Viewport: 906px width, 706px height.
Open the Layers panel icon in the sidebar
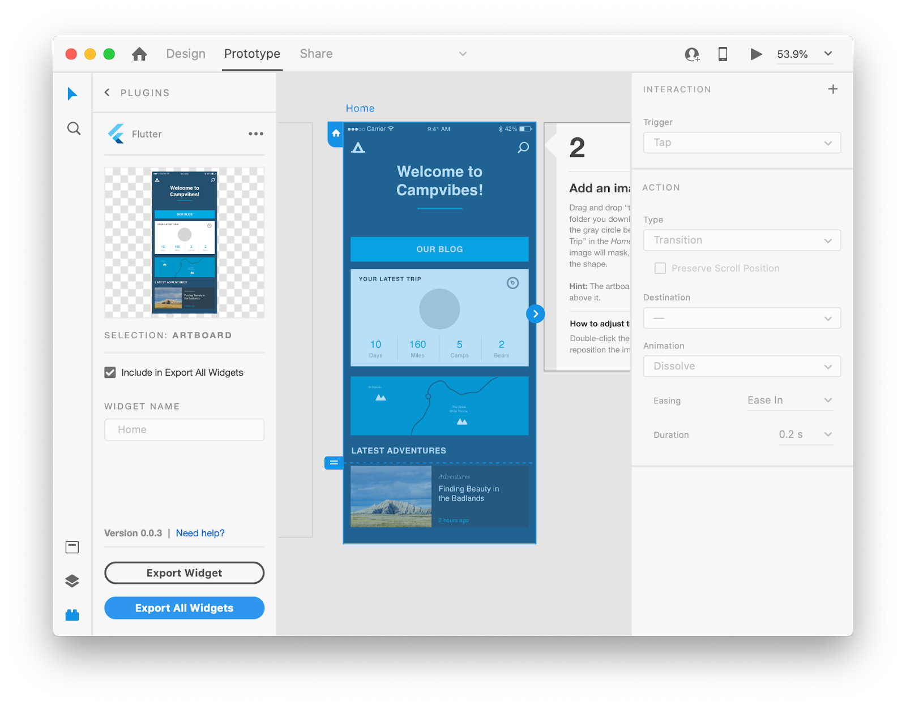coord(72,581)
